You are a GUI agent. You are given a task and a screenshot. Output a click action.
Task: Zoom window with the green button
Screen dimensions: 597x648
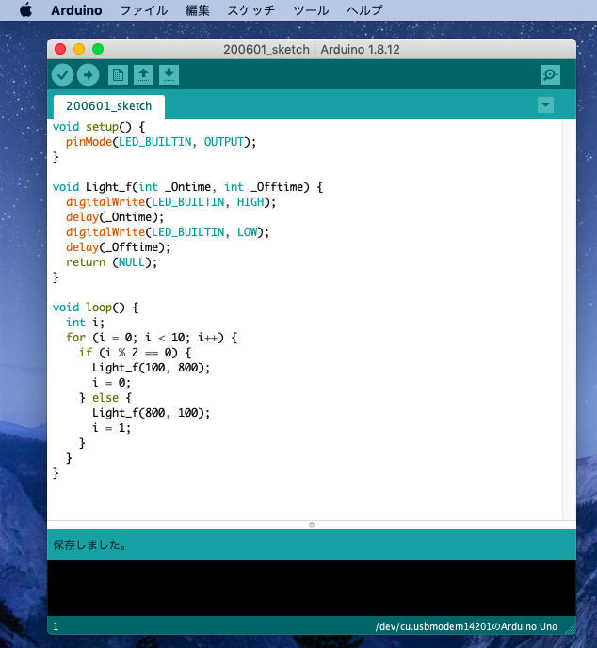click(98, 49)
